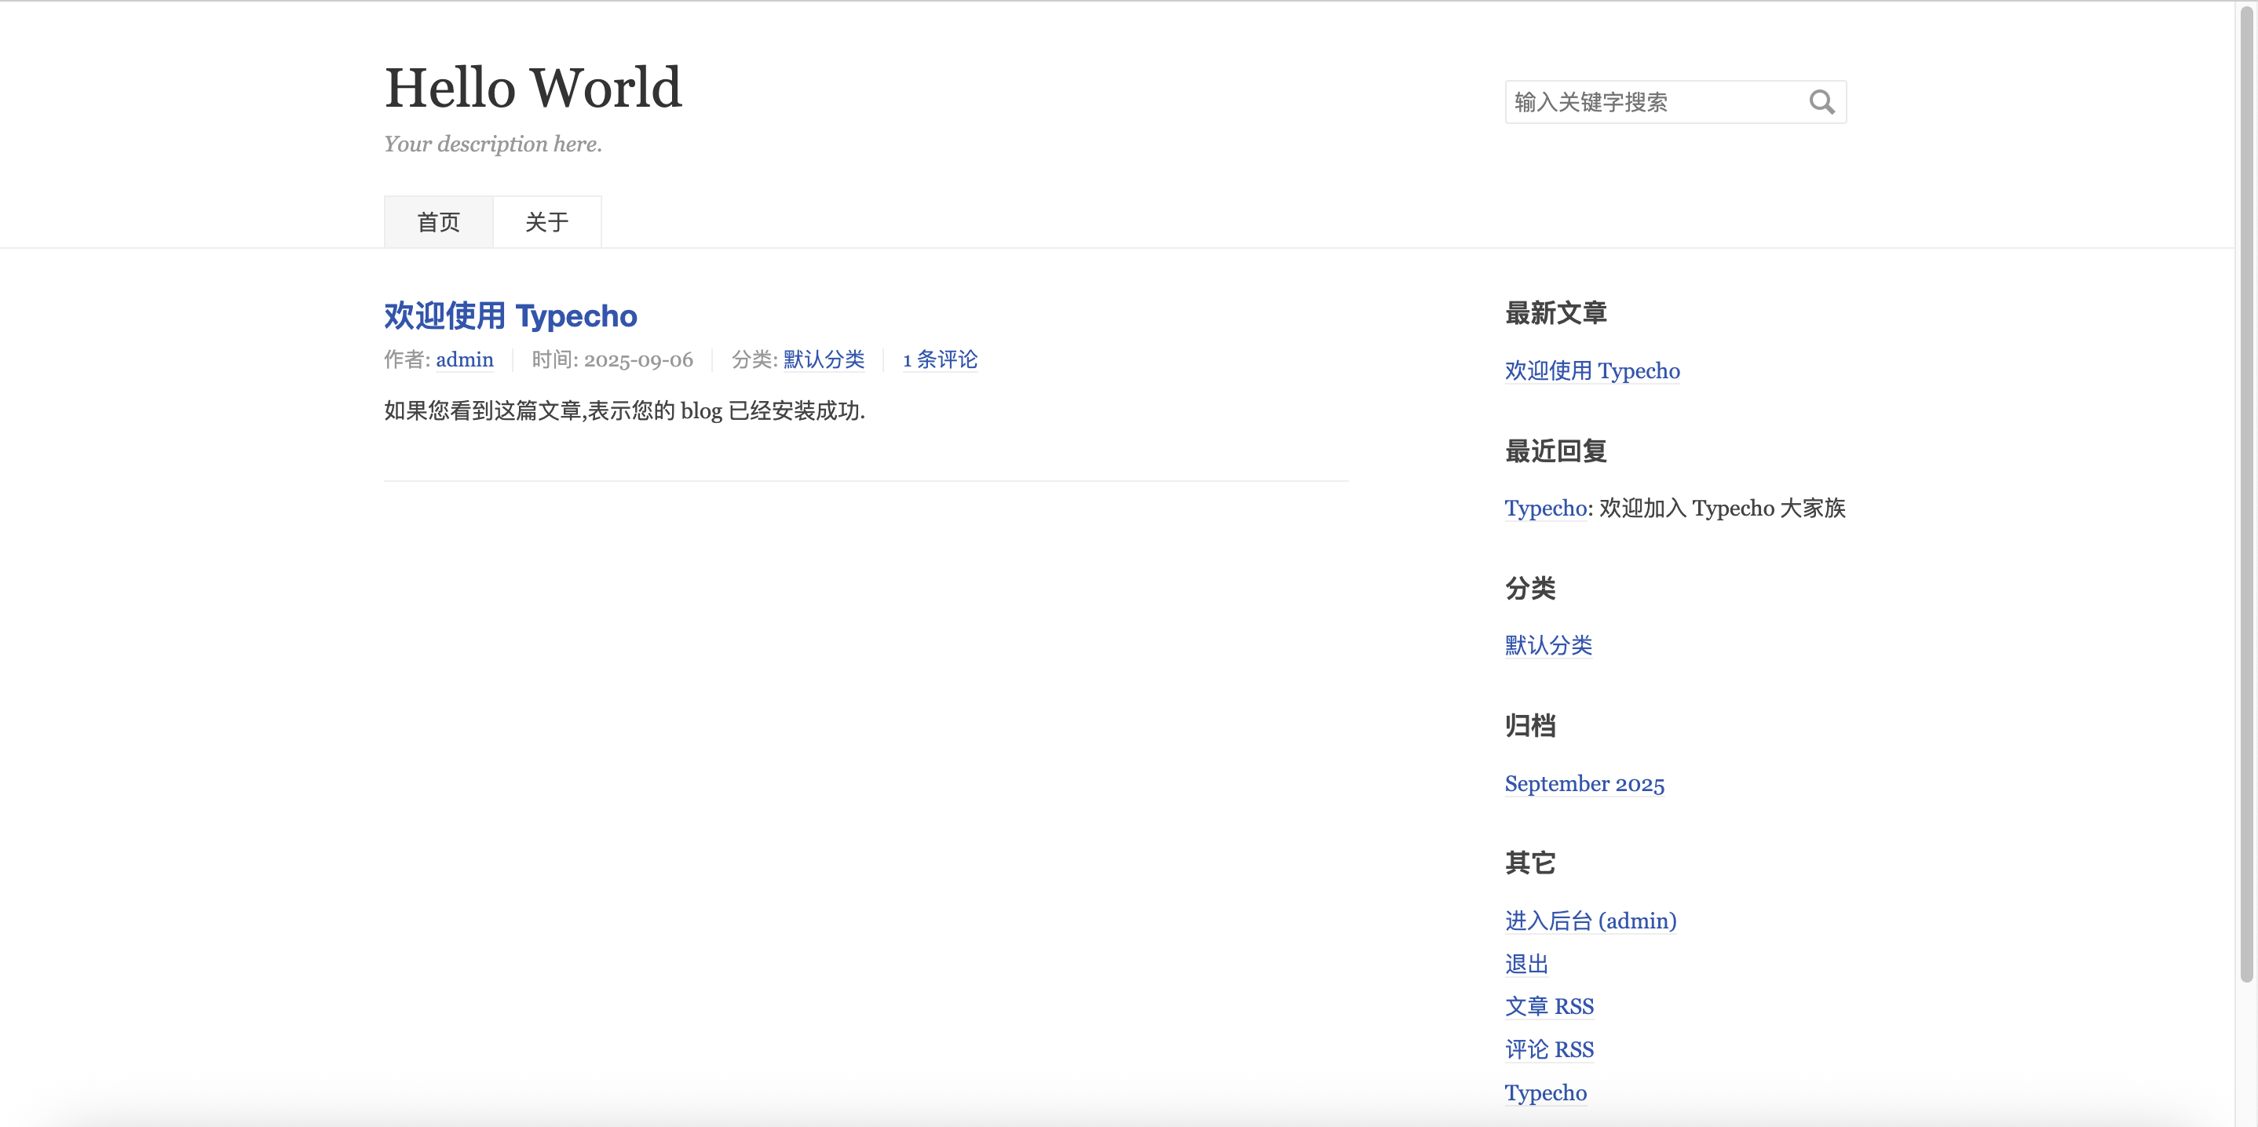
Task: Open 默认分类 in the 分类 sidebar
Action: (1548, 645)
